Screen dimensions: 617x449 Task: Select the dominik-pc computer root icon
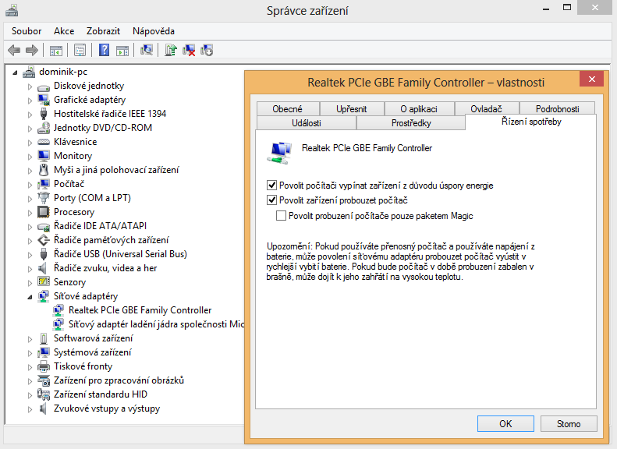click(x=29, y=72)
